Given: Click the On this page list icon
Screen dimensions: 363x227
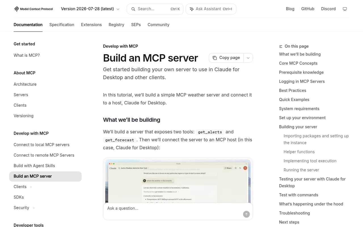Looking at the screenshot, I should (281, 46).
